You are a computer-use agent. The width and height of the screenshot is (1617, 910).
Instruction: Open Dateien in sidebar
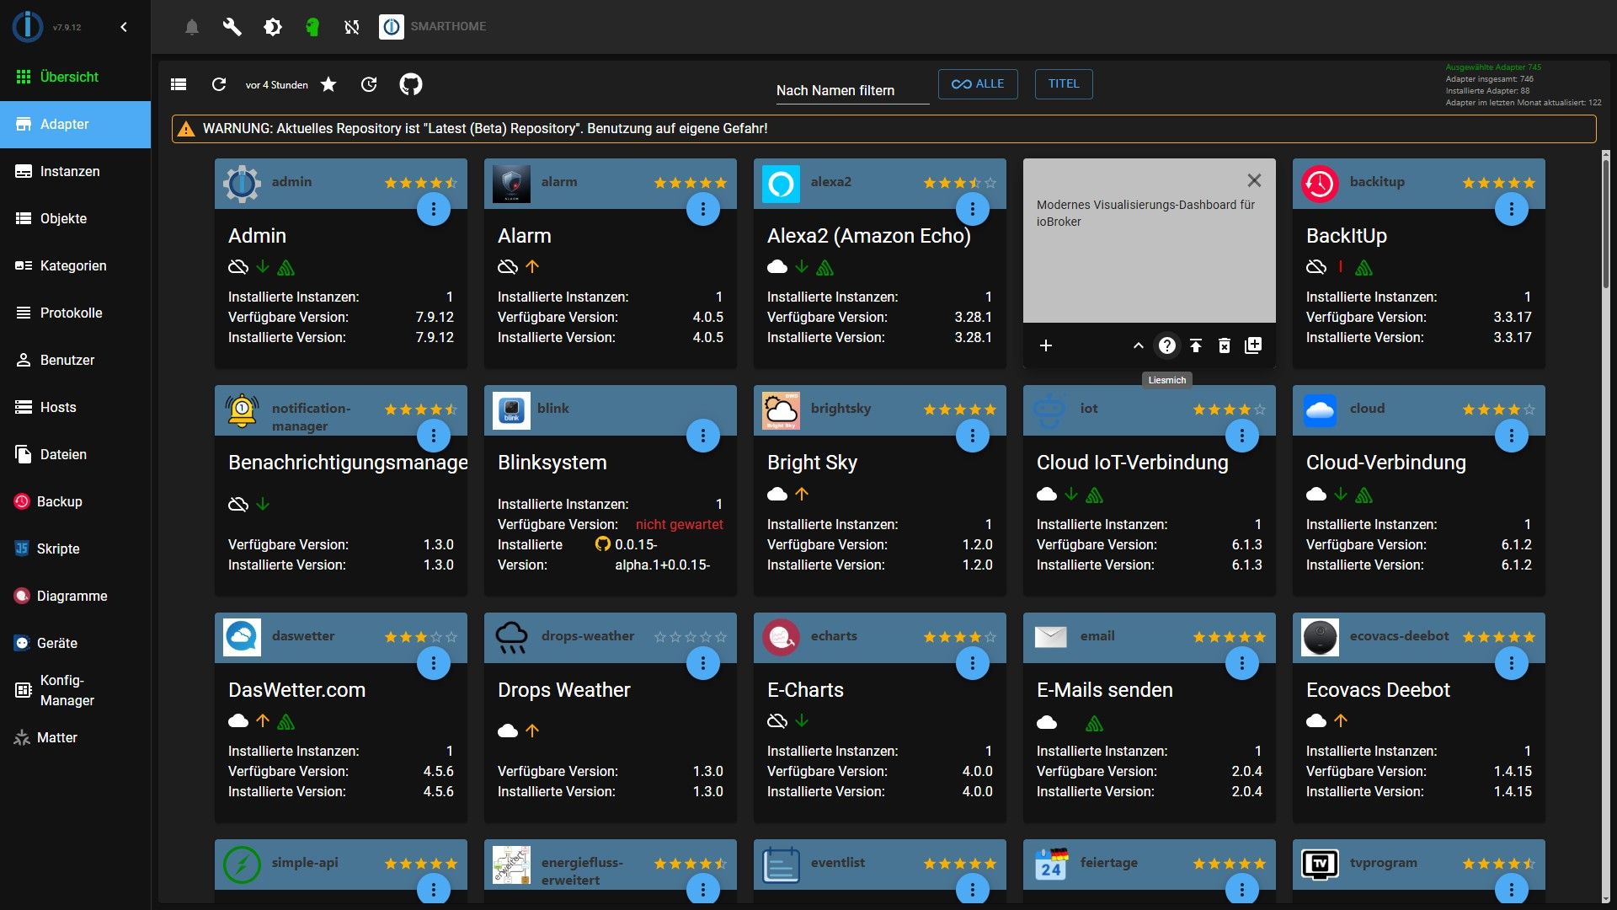(x=76, y=454)
